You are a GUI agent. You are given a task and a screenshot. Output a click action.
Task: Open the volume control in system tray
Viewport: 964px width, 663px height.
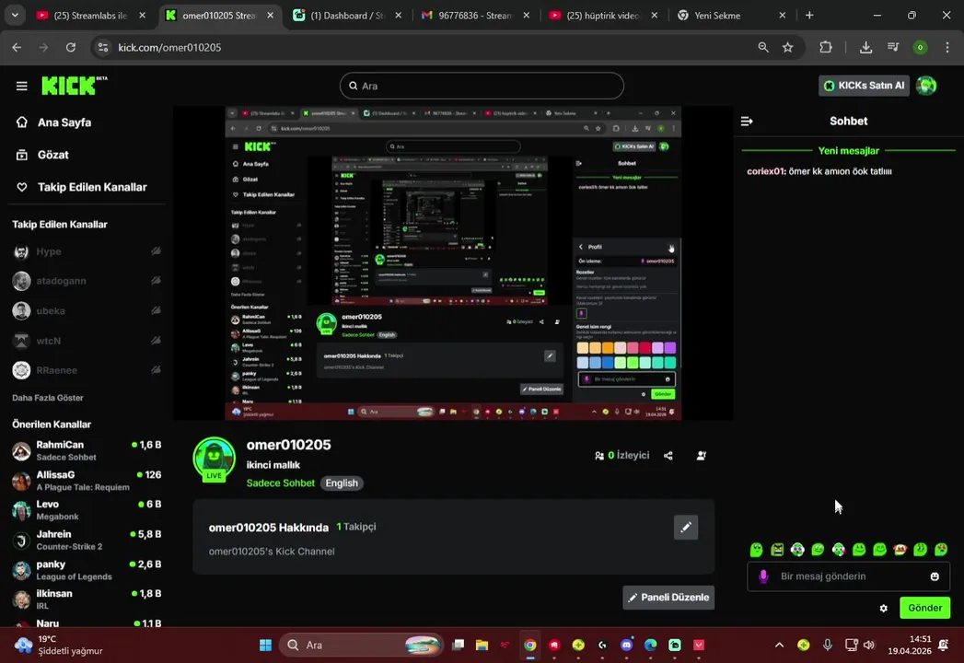(869, 645)
